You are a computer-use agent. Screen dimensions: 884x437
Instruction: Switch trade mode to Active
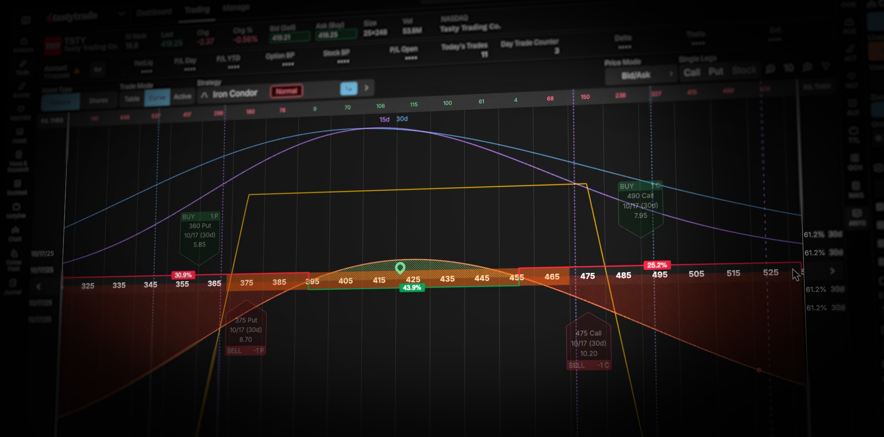[182, 97]
